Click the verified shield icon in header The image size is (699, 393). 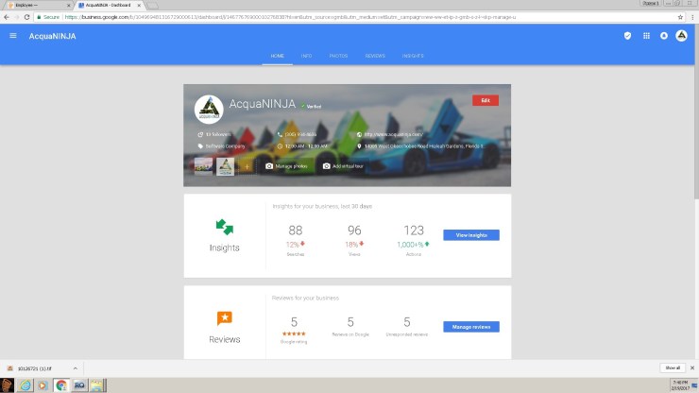pos(627,36)
